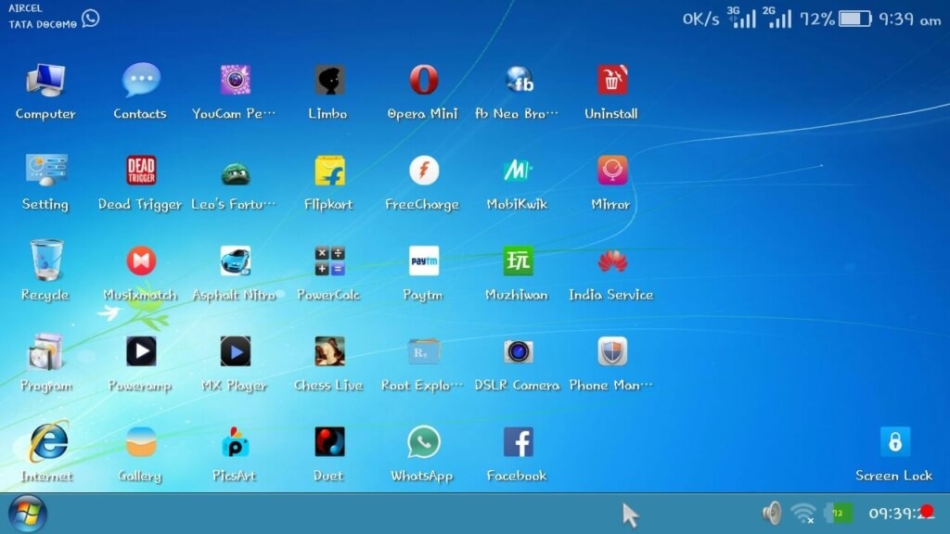This screenshot has height=534, width=950.
Task: Open the Dead Trigger game
Action: 140,172
